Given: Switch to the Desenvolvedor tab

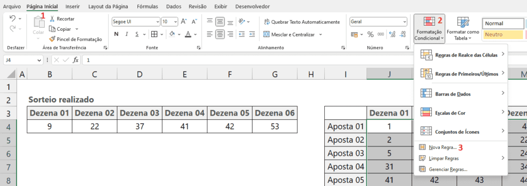Looking at the screenshot, I should pyautogui.click(x=252, y=6).
